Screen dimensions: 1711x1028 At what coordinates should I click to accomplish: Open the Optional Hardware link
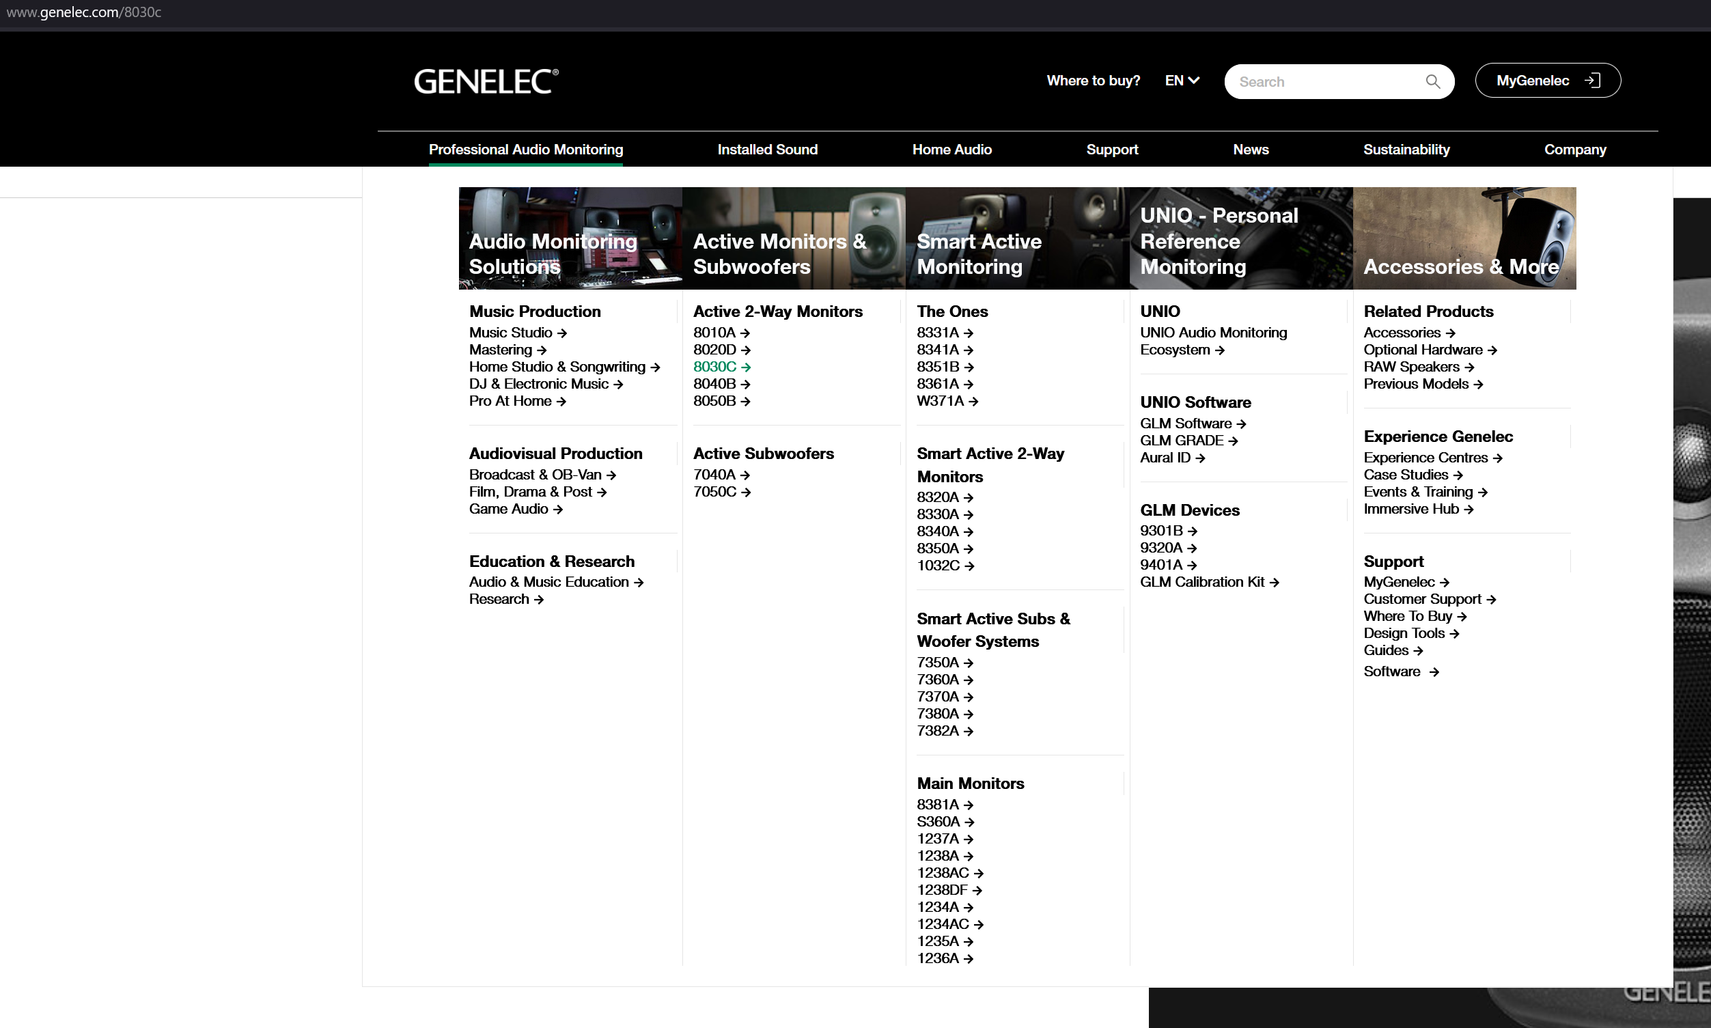(x=1430, y=350)
